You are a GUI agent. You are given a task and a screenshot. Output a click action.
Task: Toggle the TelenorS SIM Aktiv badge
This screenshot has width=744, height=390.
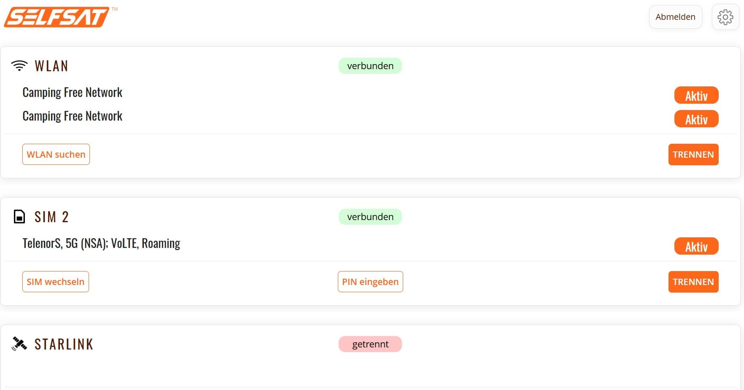pos(696,246)
